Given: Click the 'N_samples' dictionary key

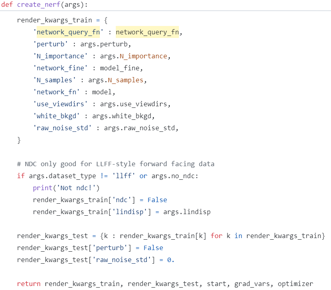Looking at the screenshot, I should tap(54, 80).
